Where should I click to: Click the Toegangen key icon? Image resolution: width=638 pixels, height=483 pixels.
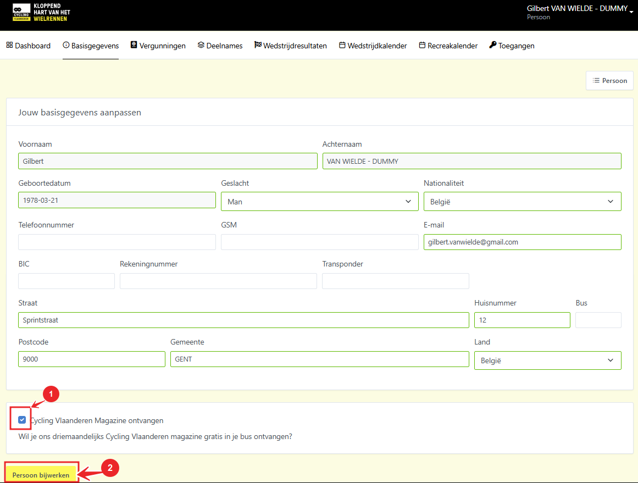coord(493,45)
